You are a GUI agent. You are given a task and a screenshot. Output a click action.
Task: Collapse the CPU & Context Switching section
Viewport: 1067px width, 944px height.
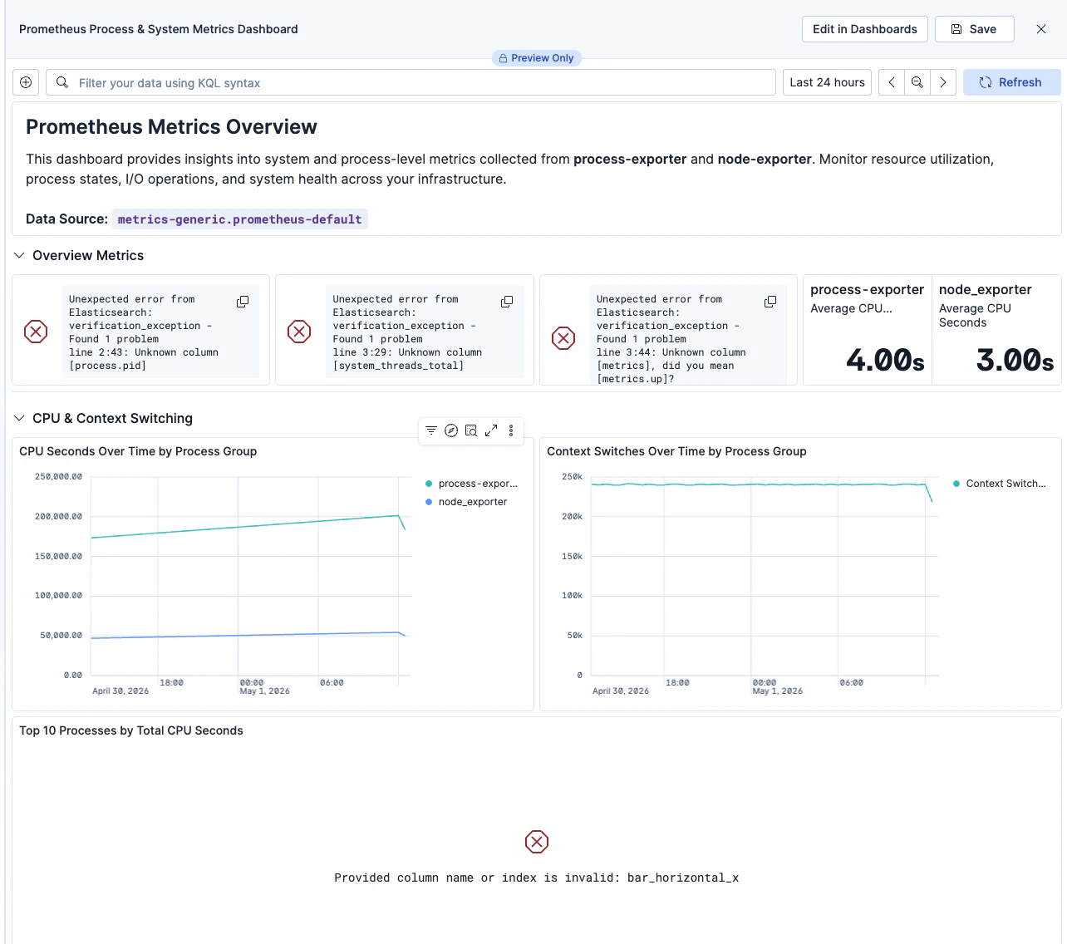[x=19, y=418]
